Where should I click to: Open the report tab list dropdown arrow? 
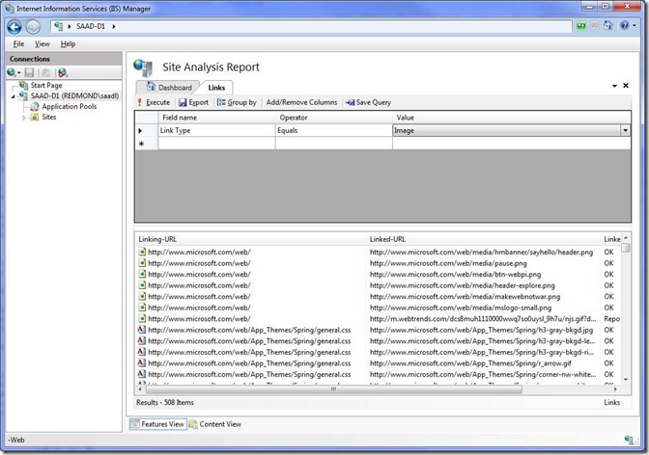(x=614, y=86)
